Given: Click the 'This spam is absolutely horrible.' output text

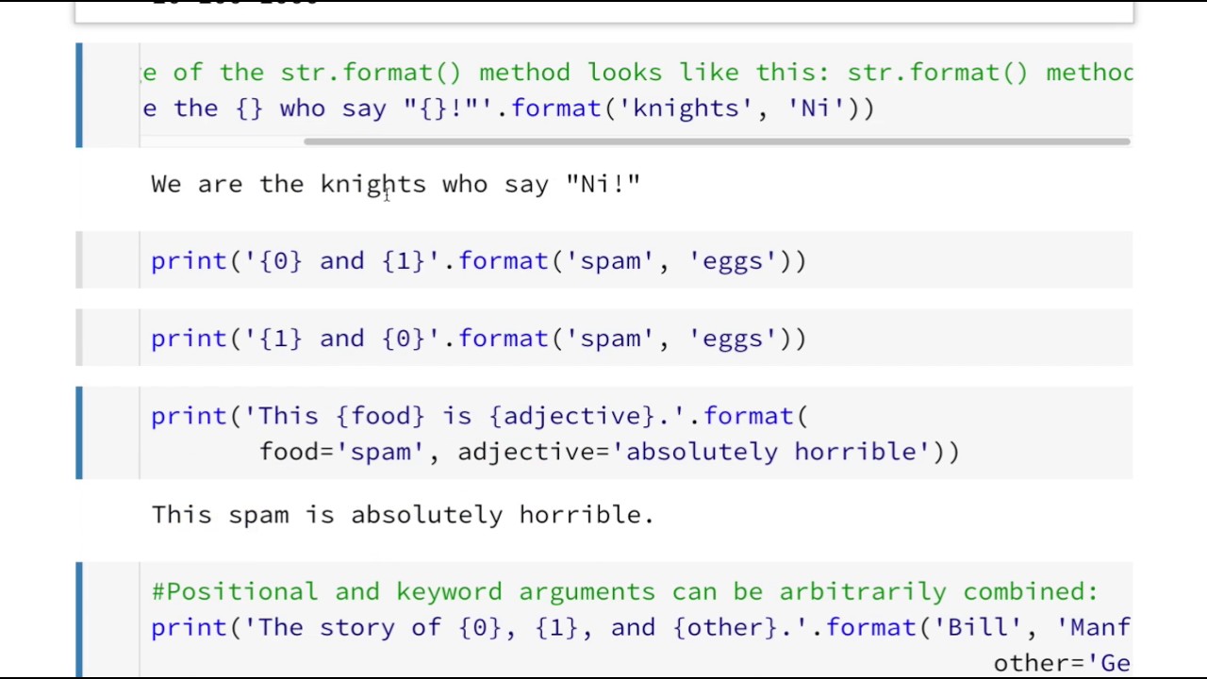Looking at the screenshot, I should pyautogui.click(x=403, y=515).
